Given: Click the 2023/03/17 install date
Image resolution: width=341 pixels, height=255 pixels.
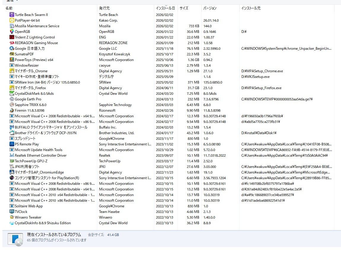Looking at the screenshot, I should (165, 161).
